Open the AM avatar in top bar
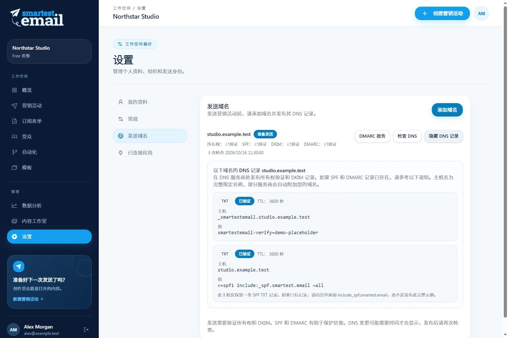 point(482,13)
